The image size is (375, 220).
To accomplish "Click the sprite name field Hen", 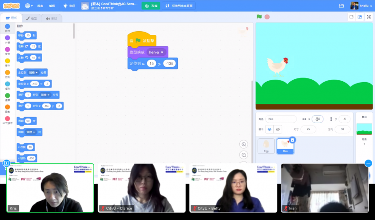I will pyautogui.click(x=281, y=119).
